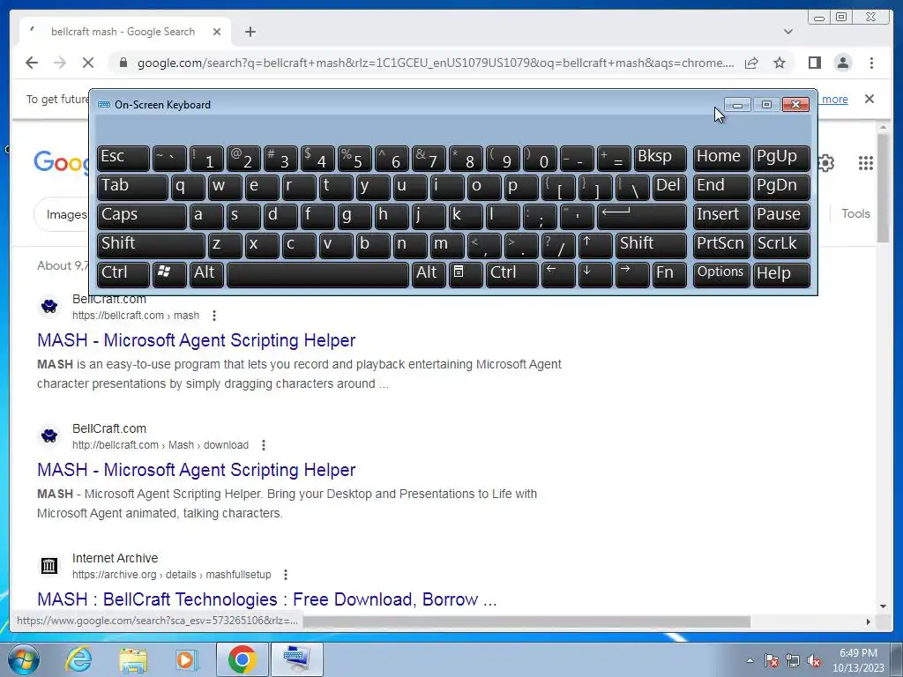903x677 pixels.
Task: Open the Windows Start menu
Action: pyautogui.click(x=23, y=659)
